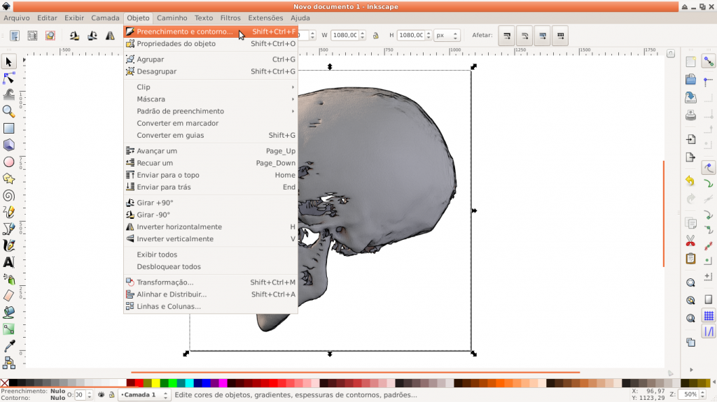Choose Agrupar from Objeto menu
The height and width of the screenshot is (402, 717).
211,59
